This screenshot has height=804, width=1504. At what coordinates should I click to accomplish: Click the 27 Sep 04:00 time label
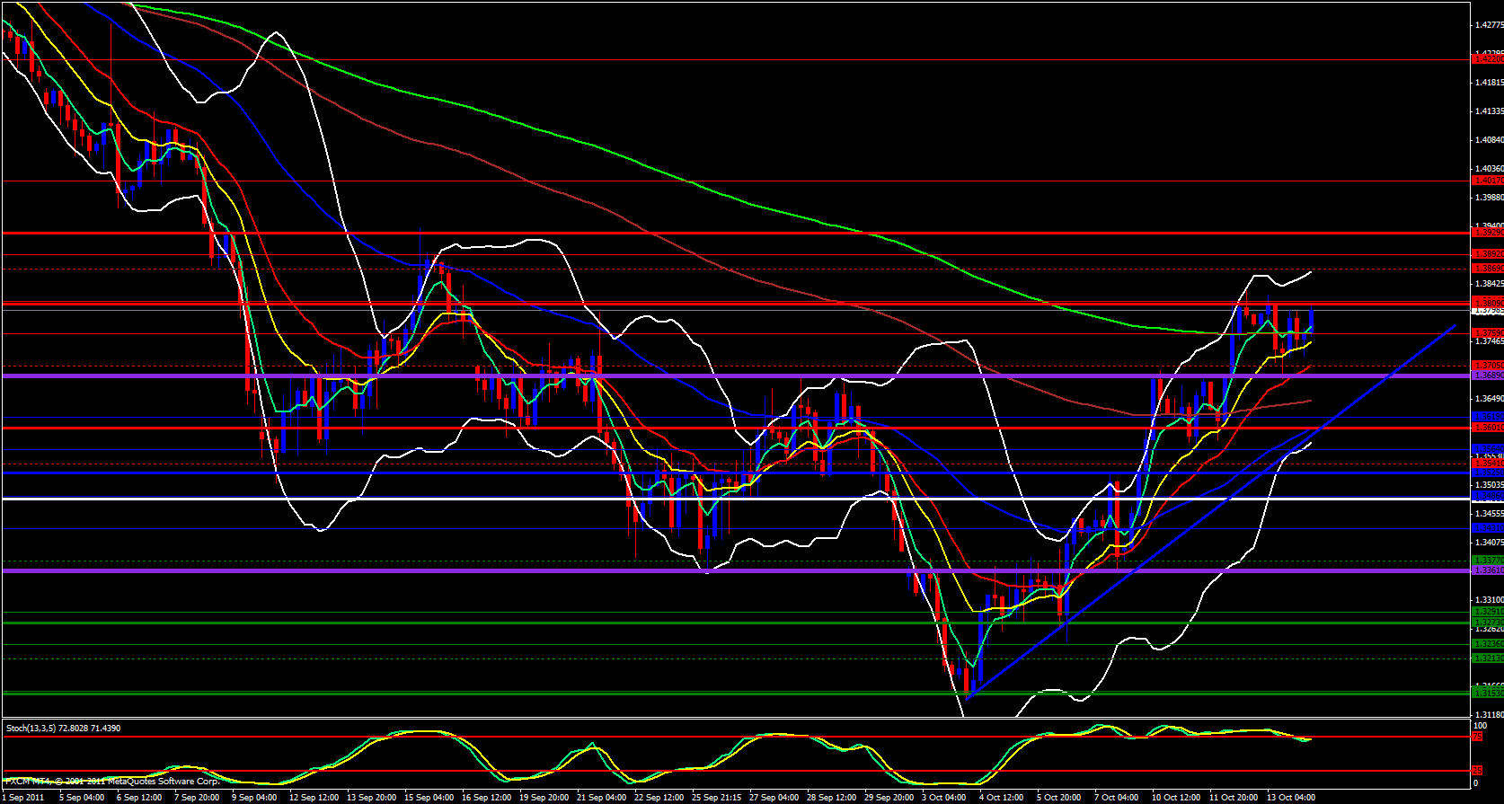pos(774,797)
